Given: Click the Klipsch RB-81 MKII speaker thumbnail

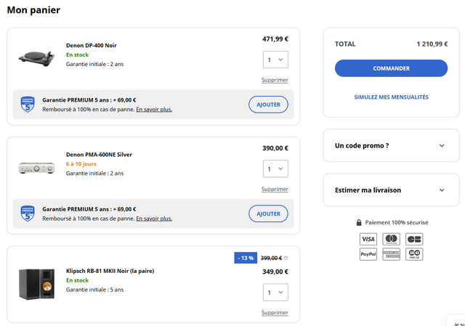Looking at the screenshot, I should 36,284.
